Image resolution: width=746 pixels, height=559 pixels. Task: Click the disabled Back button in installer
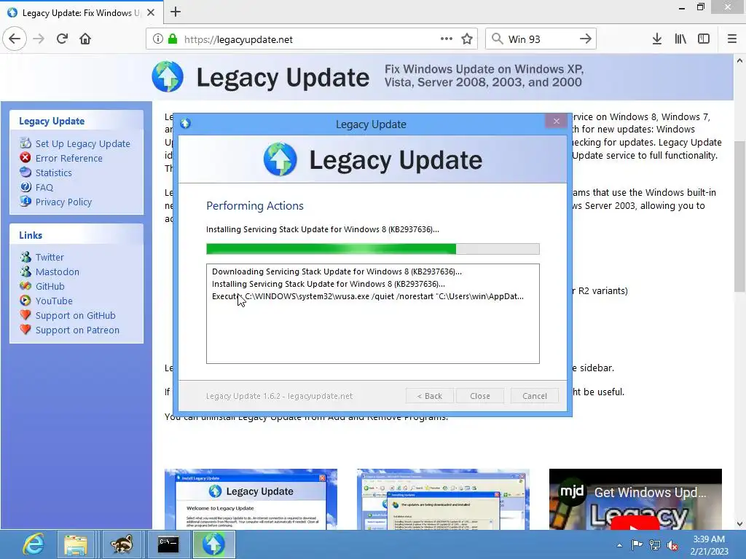(430, 396)
